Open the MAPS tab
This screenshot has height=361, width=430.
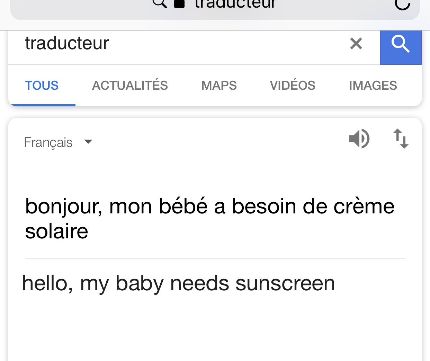pos(219,86)
